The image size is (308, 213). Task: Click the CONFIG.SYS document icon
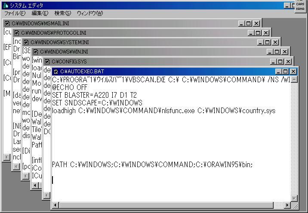click(47, 62)
